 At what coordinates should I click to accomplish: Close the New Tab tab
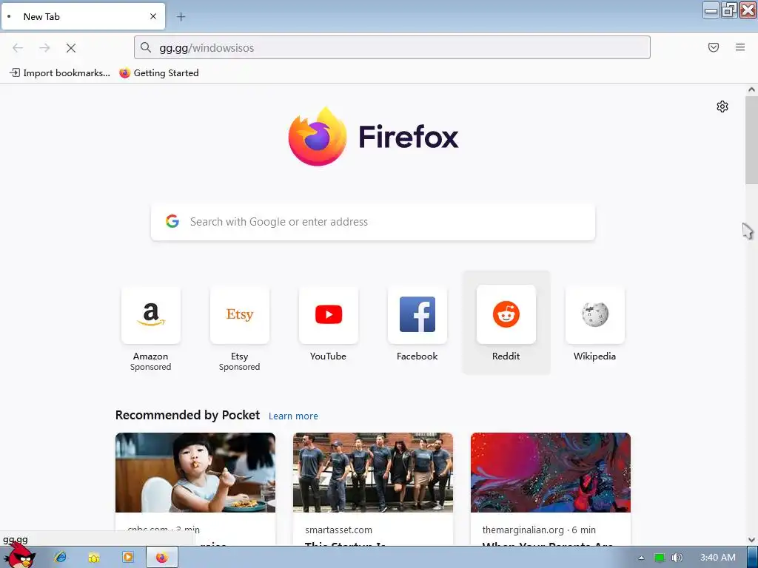pyautogui.click(x=153, y=16)
